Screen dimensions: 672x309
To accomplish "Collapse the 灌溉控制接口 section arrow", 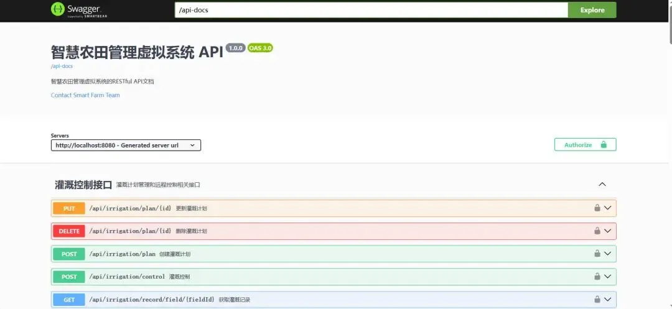I will click(602, 185).
